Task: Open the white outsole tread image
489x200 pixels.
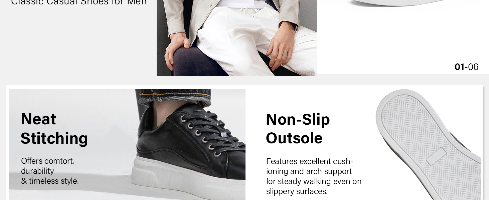Action: tap(429, 144)
